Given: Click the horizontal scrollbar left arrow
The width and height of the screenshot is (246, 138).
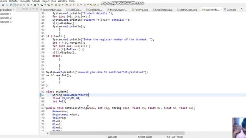Looking at the screenshot, I should pos(48,133).
